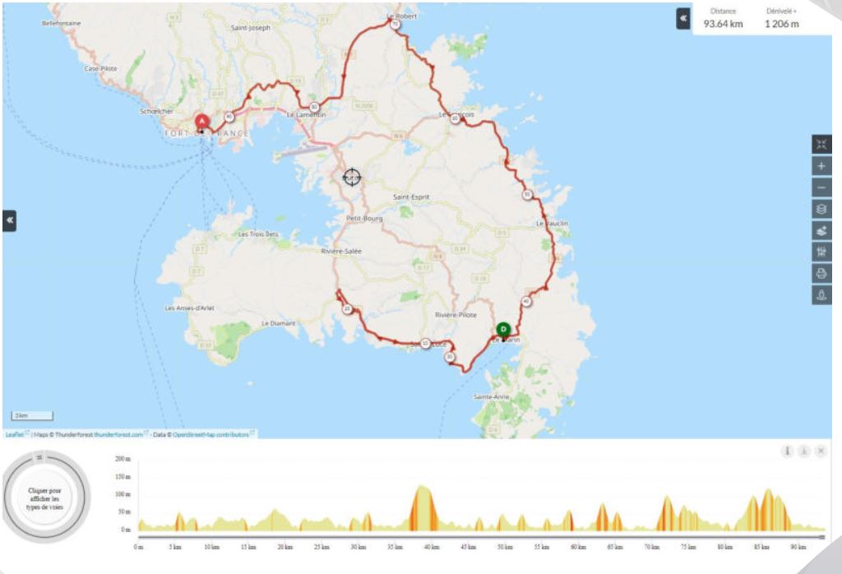
Task: Click the print map icon
Action: coord(821,273)
